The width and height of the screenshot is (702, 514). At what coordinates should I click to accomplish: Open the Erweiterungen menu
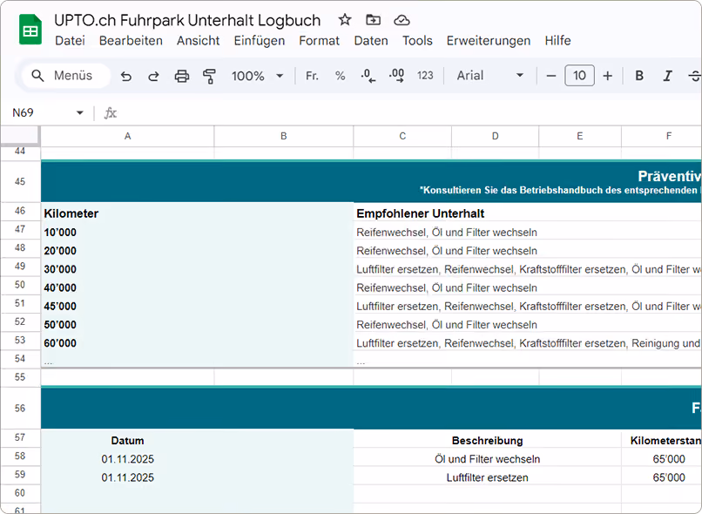(x=489, y=41)
